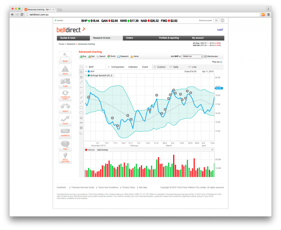Open the Trade sidebar icon
The image size is (281, 230).
coord(65,82)
